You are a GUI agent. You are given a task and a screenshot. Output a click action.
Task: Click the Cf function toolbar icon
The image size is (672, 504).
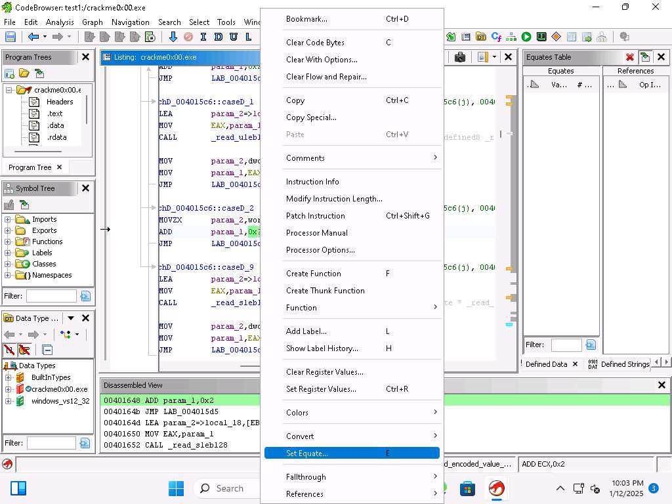click(x=496, y=37)
